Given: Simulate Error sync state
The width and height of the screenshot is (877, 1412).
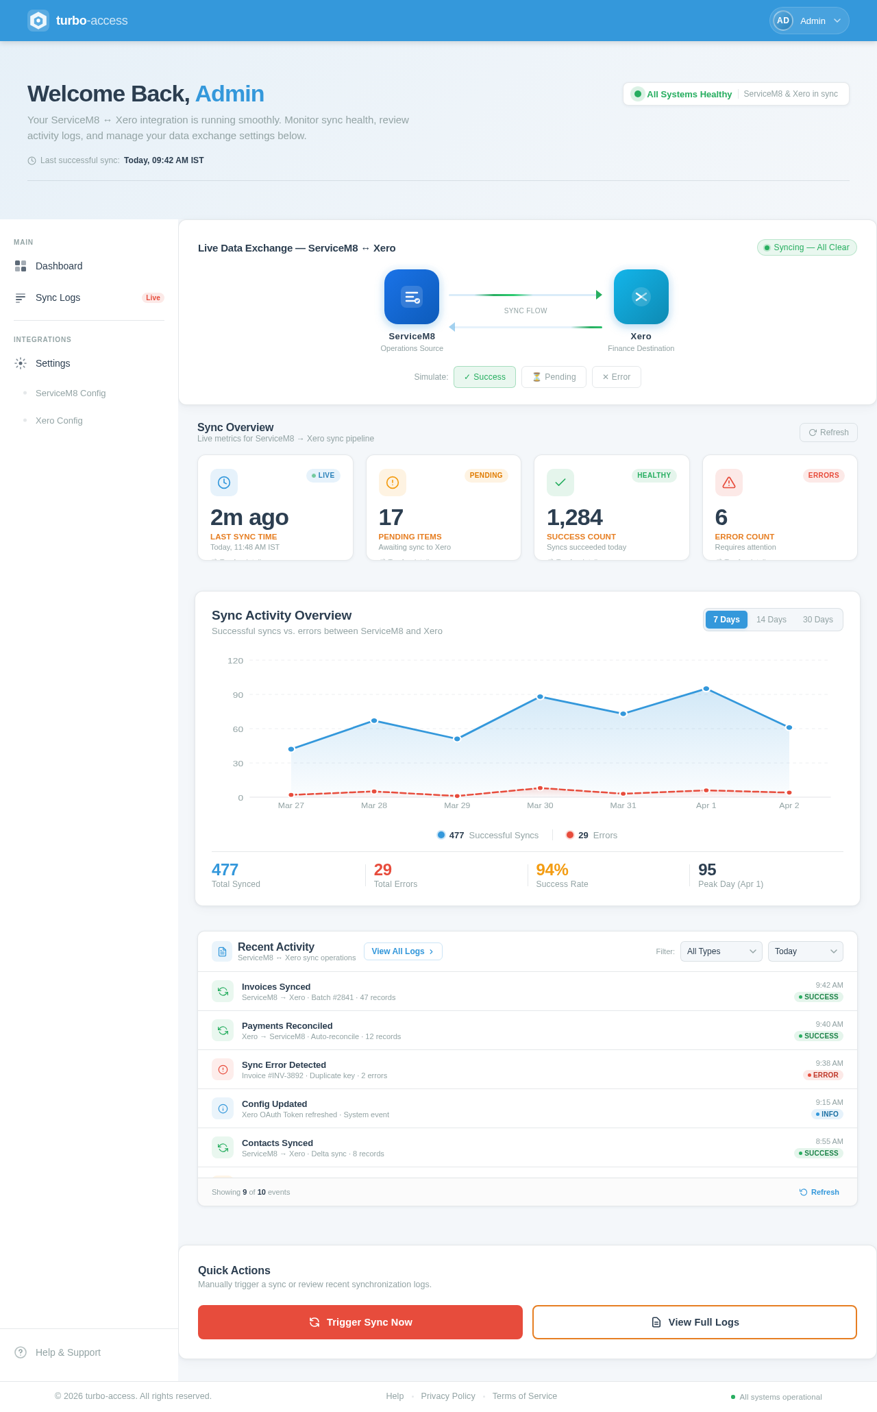Looking at the screenshot, I should 617,377.
